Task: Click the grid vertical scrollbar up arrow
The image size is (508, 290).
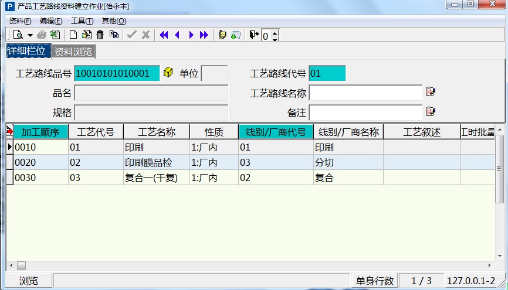Action: point(500,129)
